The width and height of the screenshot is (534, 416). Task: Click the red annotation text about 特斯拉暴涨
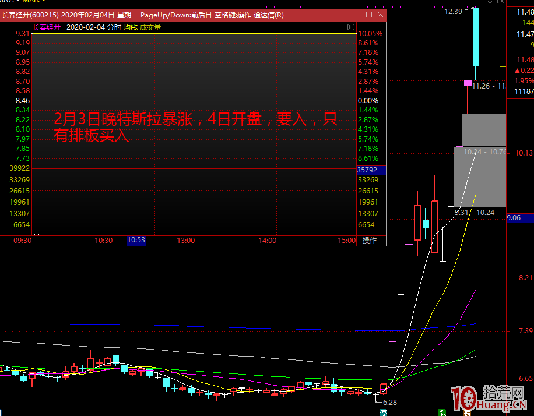point(195,128)
